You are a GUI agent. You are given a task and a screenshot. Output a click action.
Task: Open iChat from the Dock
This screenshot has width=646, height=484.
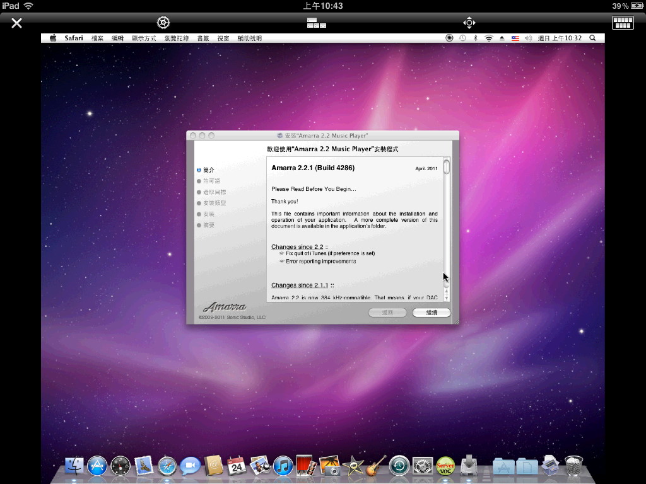190,466
